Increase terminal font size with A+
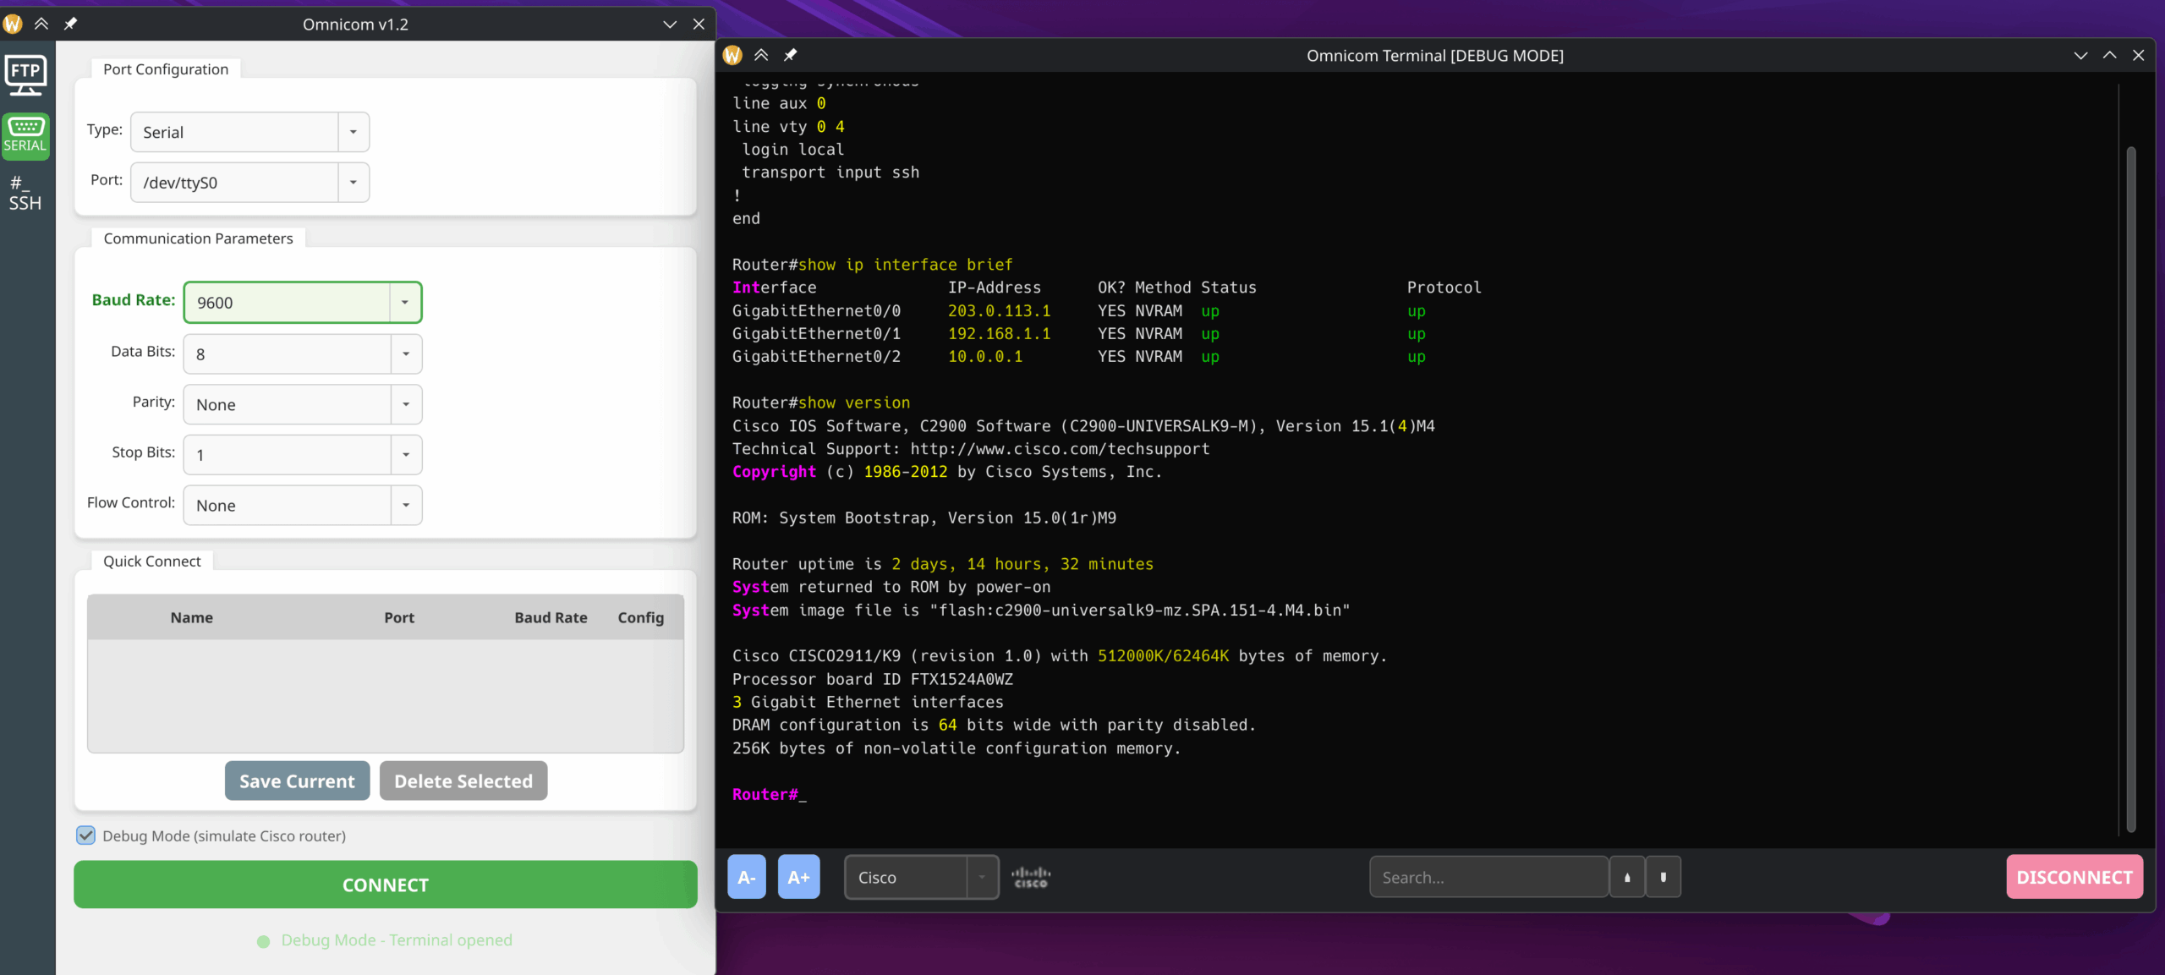The height and width of the screenshot is (975, 2165). pyautogui.click(x=798, y=877)
